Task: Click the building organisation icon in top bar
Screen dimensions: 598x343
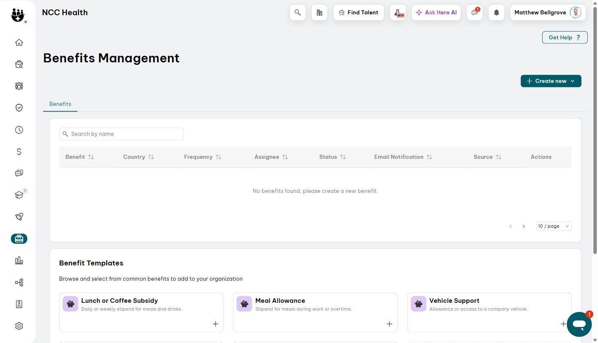Action: click(320, 13)
